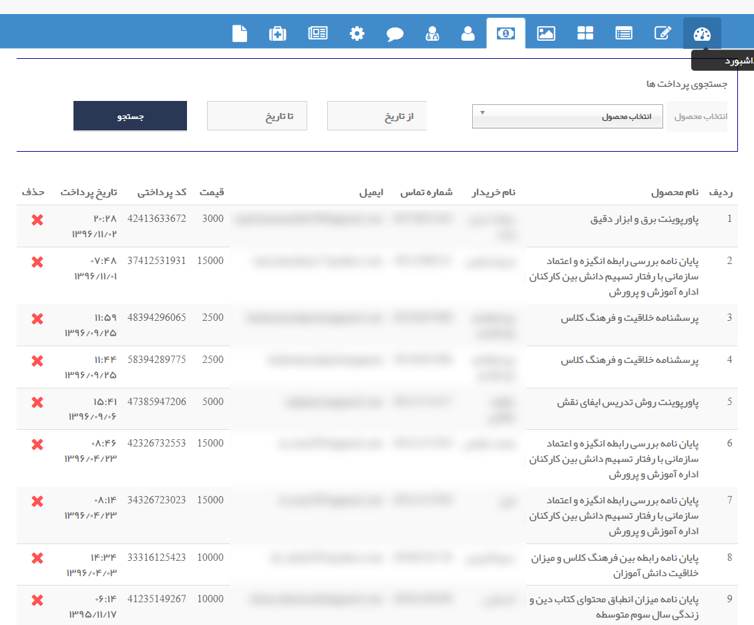This screenshot has width=754, height=625.
Task: Open the settings gear icon
Action: coord(358,33)
